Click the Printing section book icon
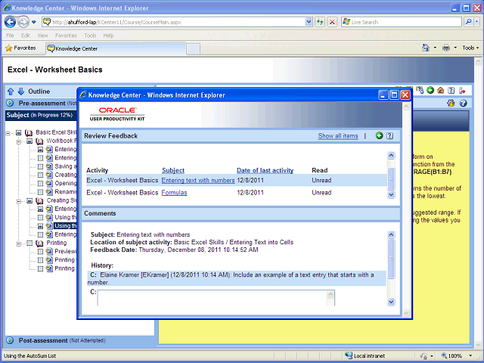Image resolution: width=484 pixels, height=363 pixels. click(39, 244)
